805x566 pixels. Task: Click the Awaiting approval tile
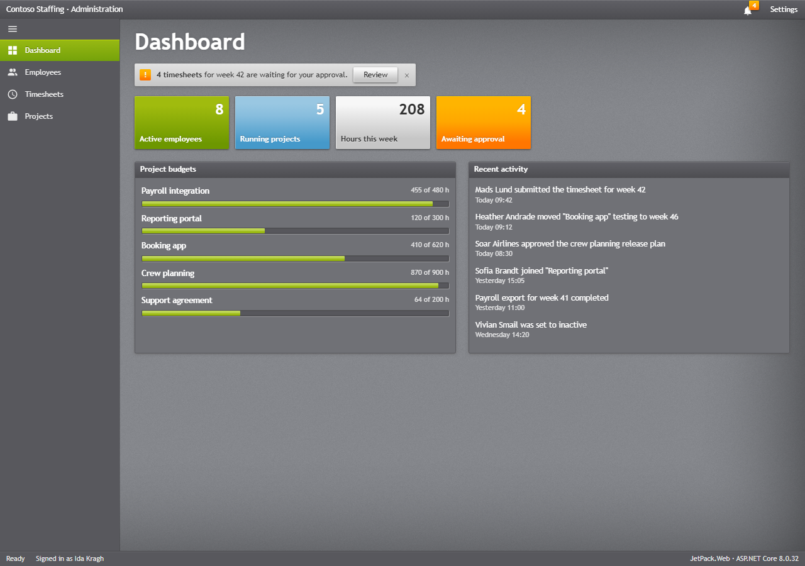click(484, 123)
